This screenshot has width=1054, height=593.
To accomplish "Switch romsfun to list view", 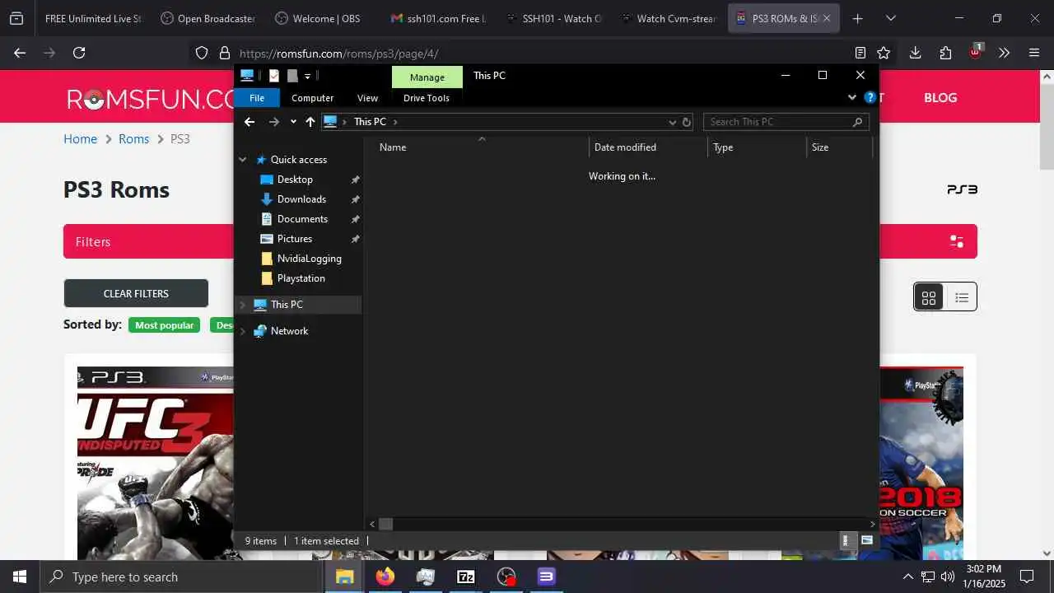I will 961,297.
